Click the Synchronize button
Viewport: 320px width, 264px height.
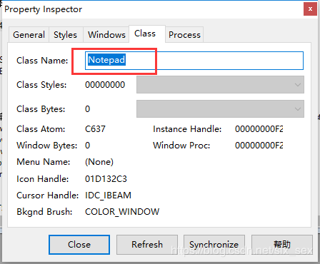(x=214, y=245)
